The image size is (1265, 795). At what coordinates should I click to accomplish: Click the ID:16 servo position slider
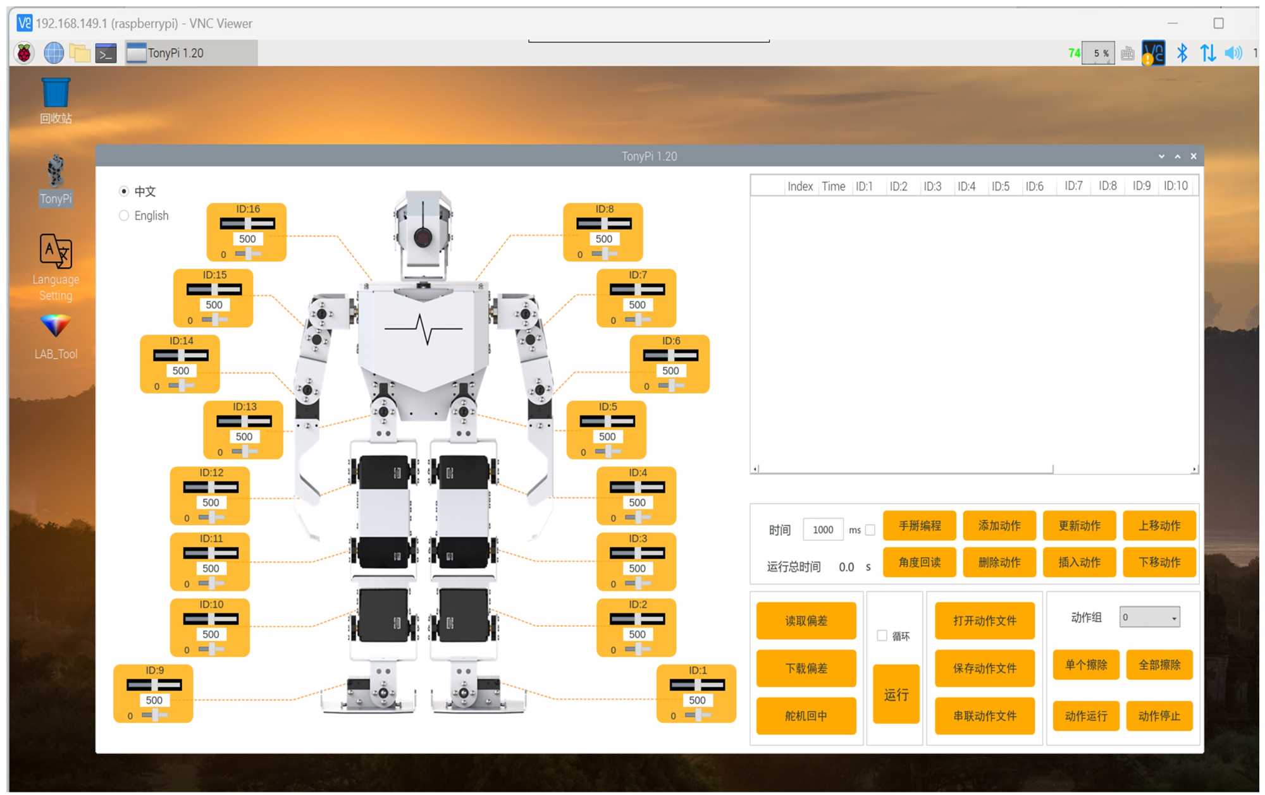tap(247, 224)
